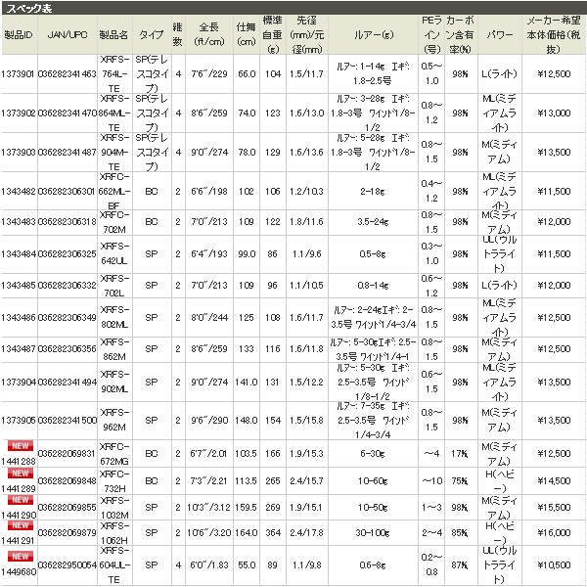Click the NEW badge above ID 1441291
587x587 pixels.
[x=21, y=525]
